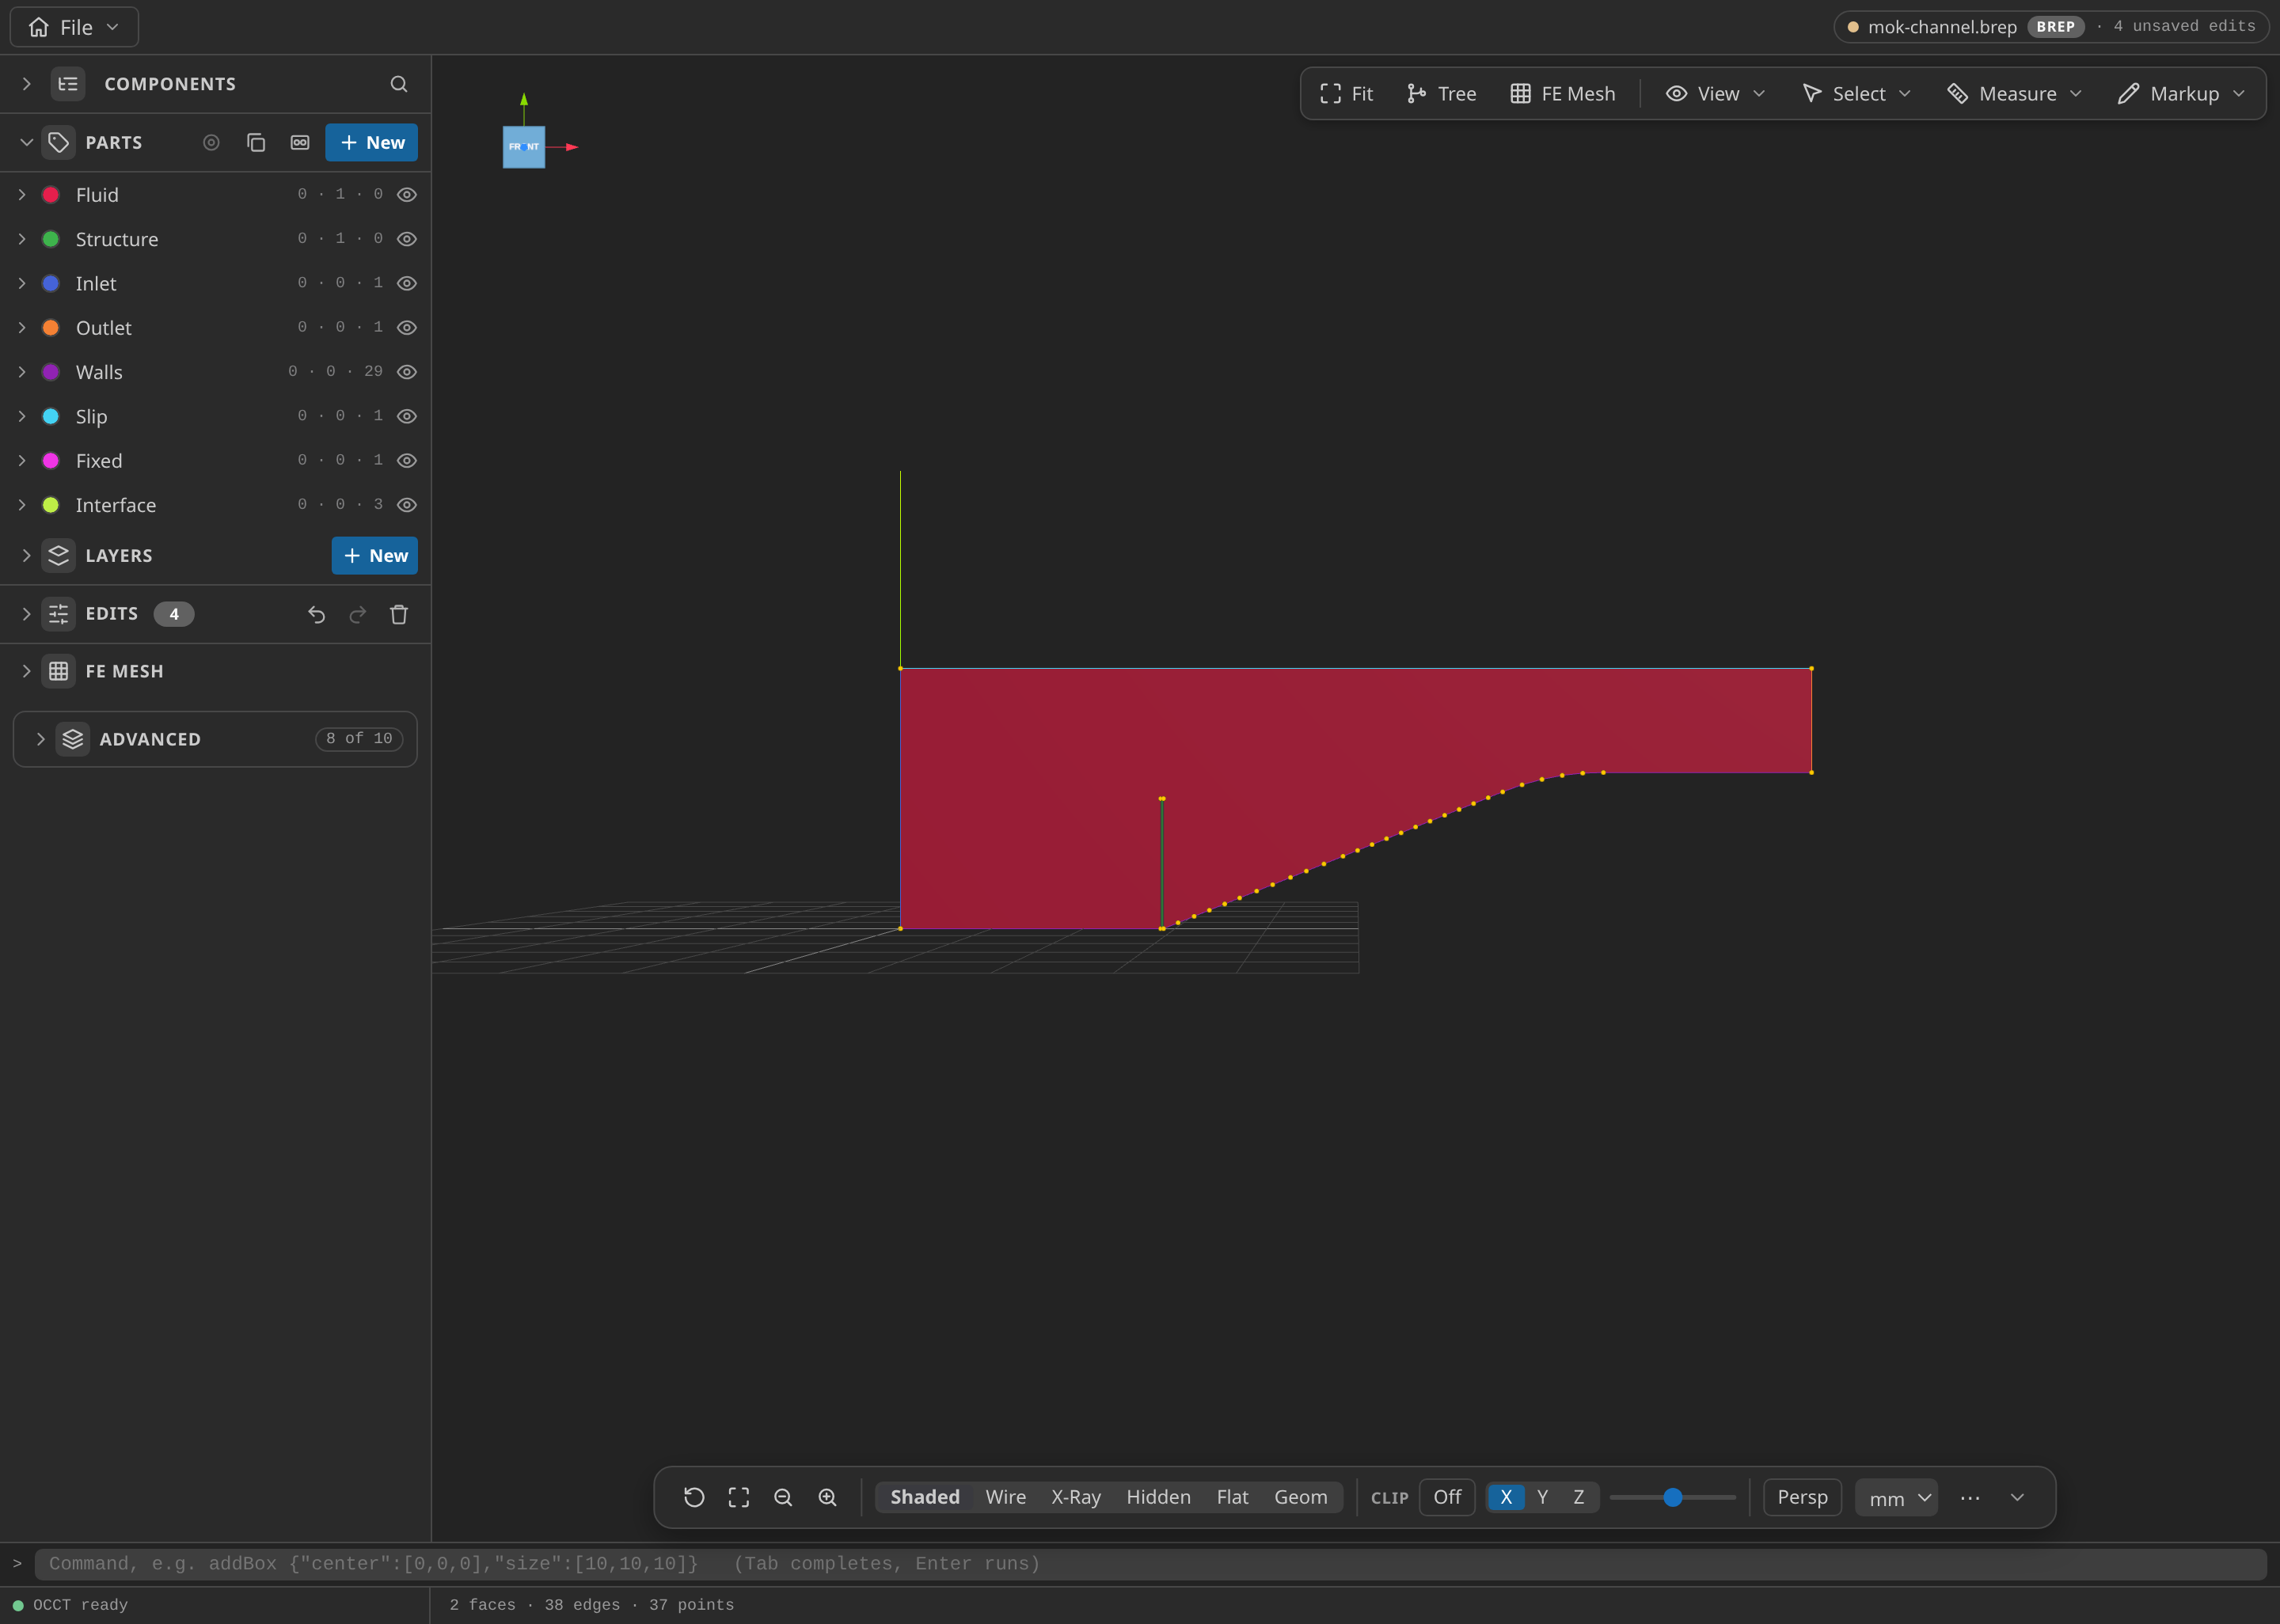Create a new part

[372, 143]
